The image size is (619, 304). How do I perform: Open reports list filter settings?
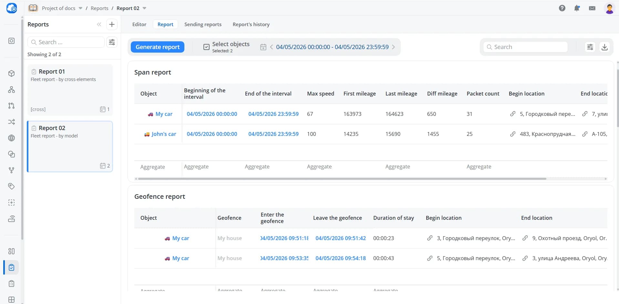pyautogui.click(x=112, y=42)
